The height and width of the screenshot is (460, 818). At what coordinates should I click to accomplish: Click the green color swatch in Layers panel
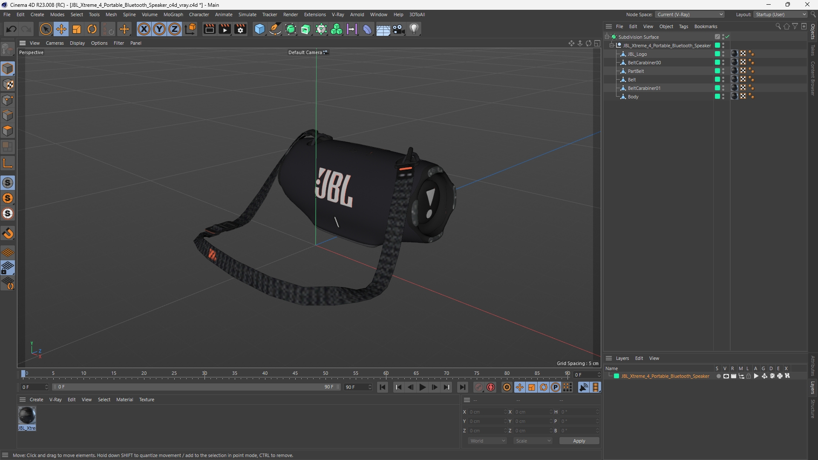click(616, 376)
